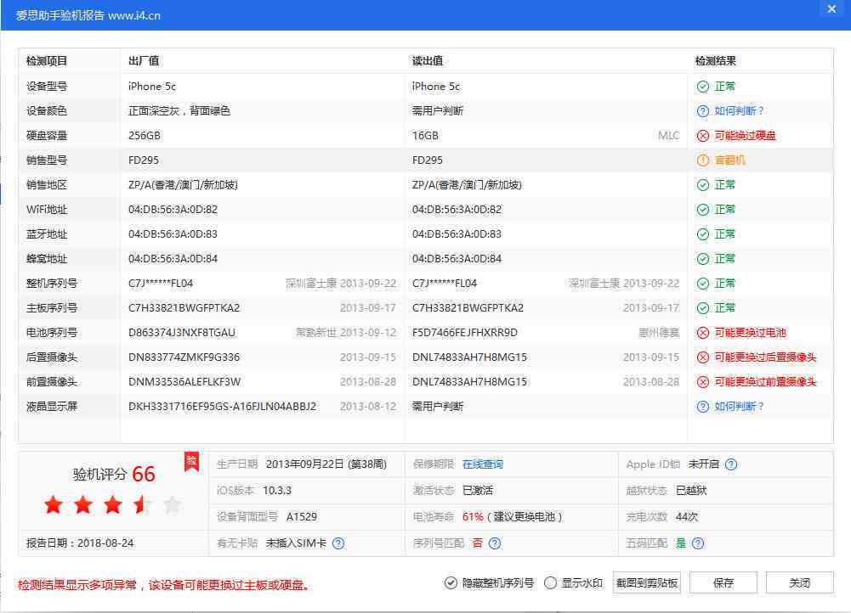This screenshot has width=851, height=613.
Task: Click the orange warning icon in 销售型号 row
Action: (x=703, y=160)
